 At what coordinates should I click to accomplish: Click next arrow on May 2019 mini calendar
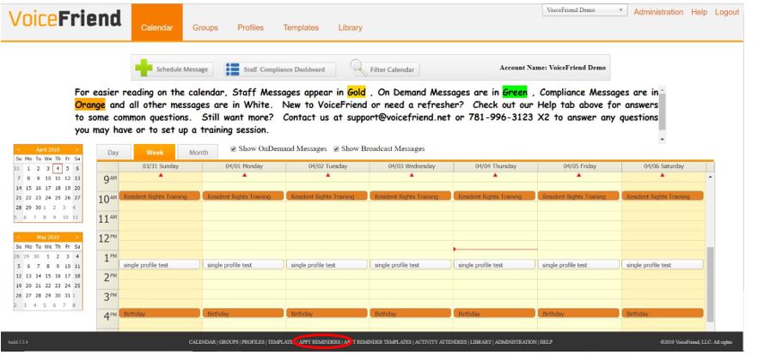(77, 237)
